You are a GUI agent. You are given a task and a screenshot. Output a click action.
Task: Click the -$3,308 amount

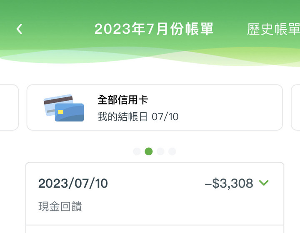click(229, 183)
